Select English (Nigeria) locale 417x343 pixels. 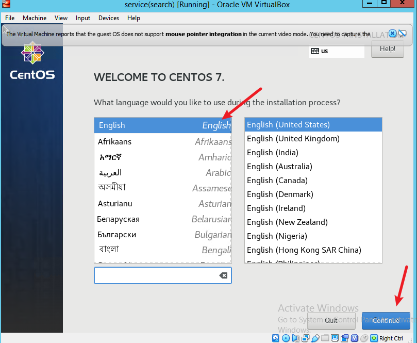point(313,236)
